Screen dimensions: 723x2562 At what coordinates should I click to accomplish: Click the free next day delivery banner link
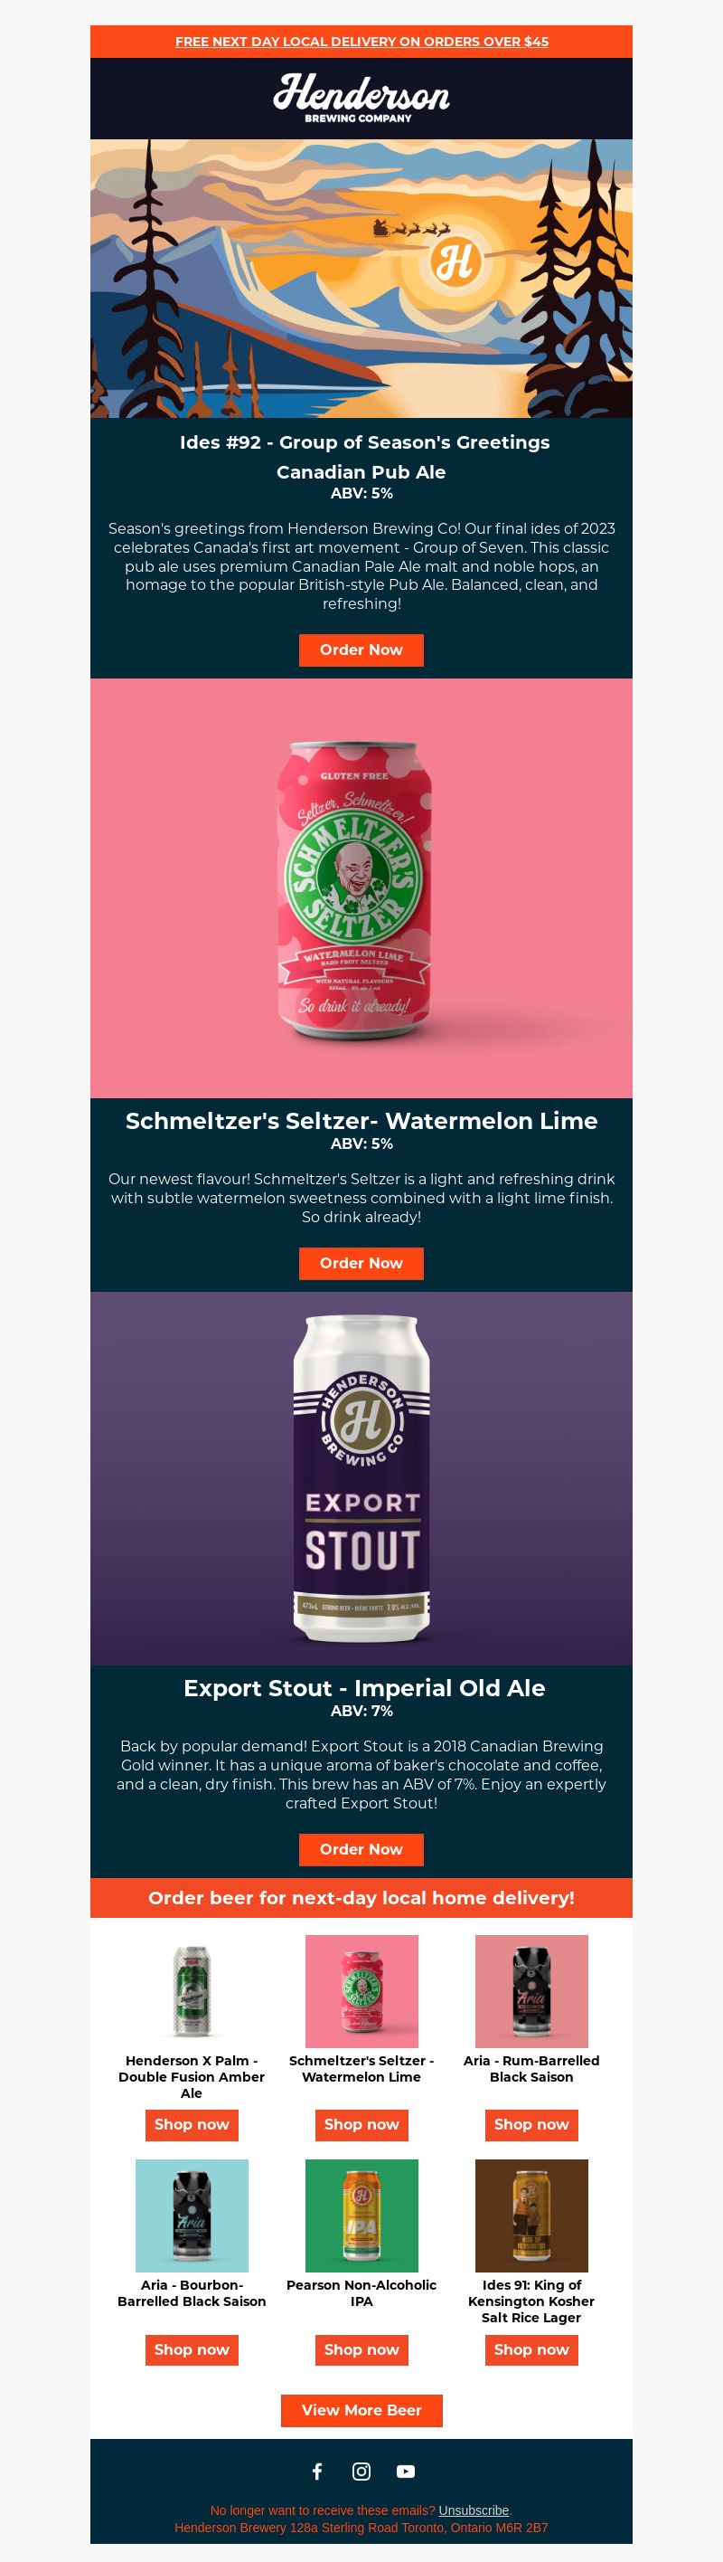[361, 42]
